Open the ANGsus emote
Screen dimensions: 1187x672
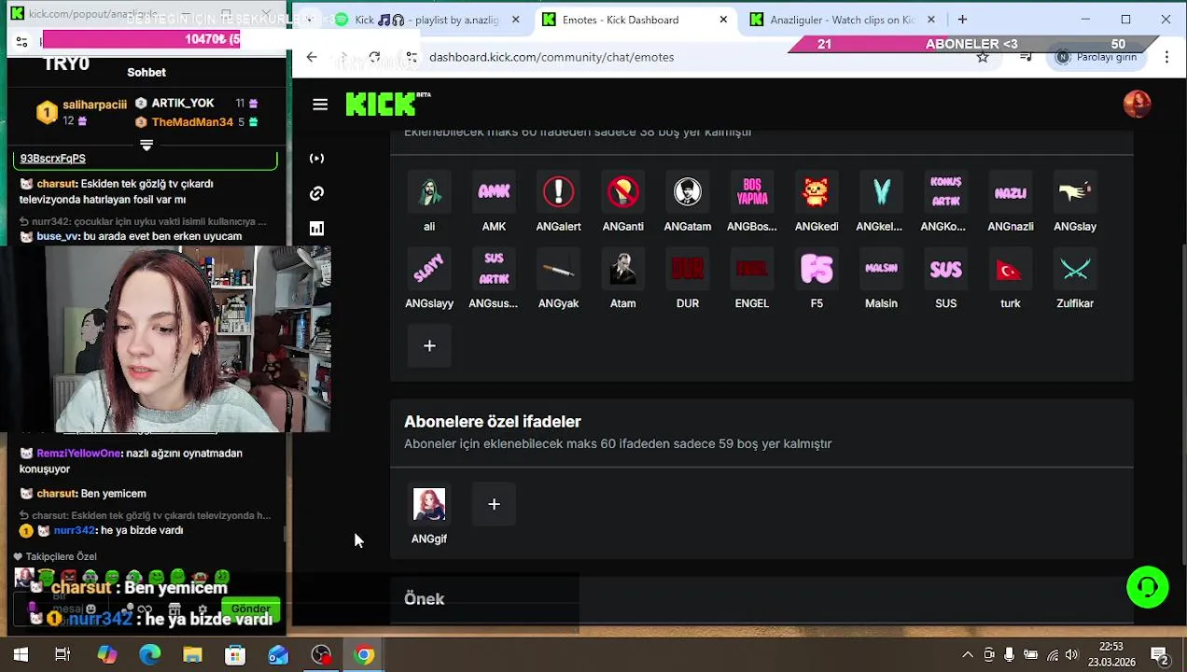point(494,269)
